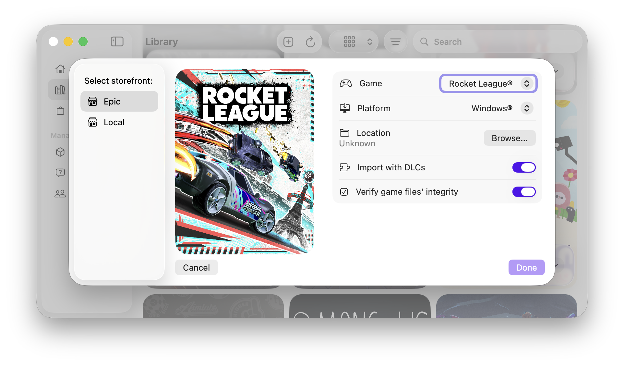Open the Game selection dropdown

click(488, 84)
